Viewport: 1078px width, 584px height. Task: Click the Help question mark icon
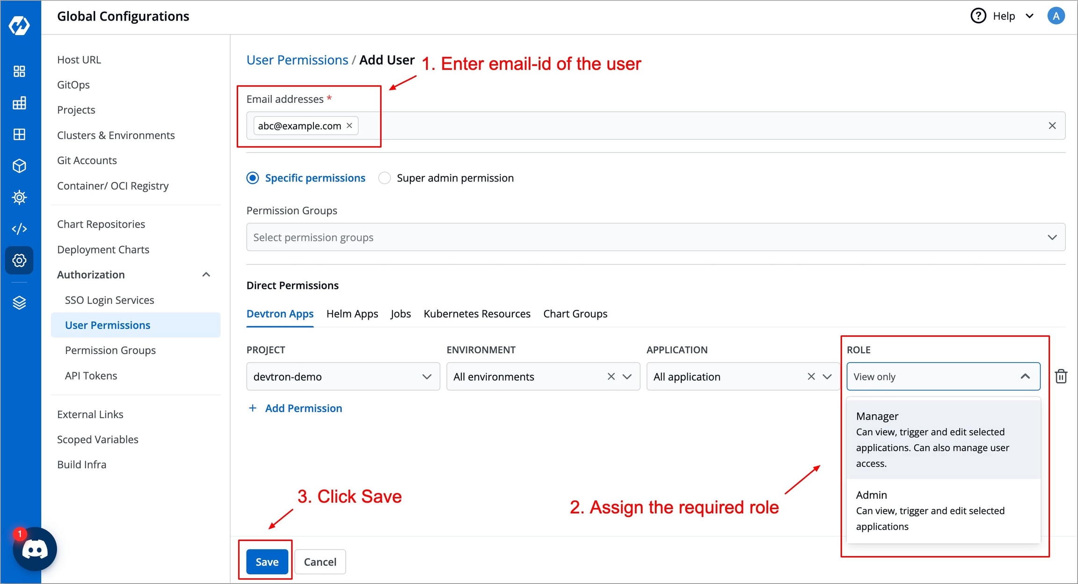click(978, 16)
